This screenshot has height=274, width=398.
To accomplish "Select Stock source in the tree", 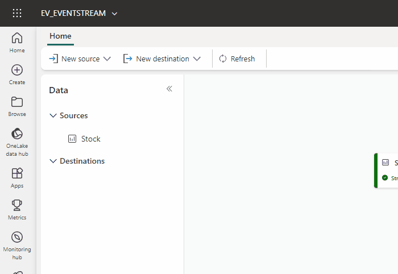I will 90,139.
